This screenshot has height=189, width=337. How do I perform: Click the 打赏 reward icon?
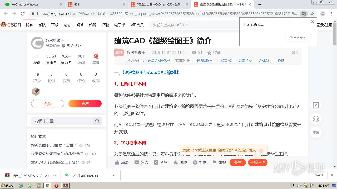point(195,162)
